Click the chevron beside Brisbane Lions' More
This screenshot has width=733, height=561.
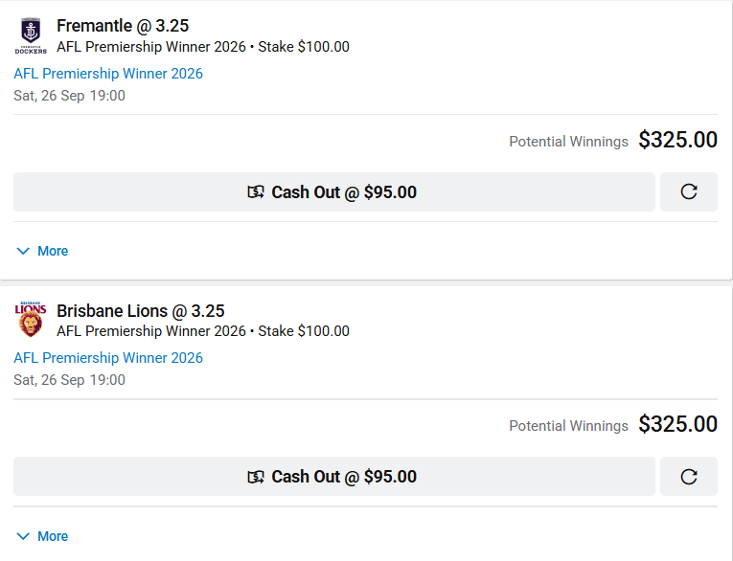pos(23,536)
